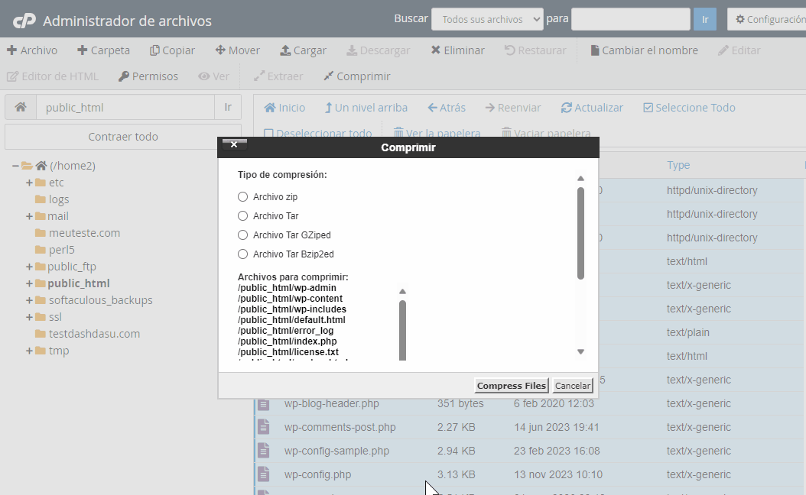Viewport: 806px width, 495px height.
Task: Open the perl5 folder in tree
Action: [62, 250]
